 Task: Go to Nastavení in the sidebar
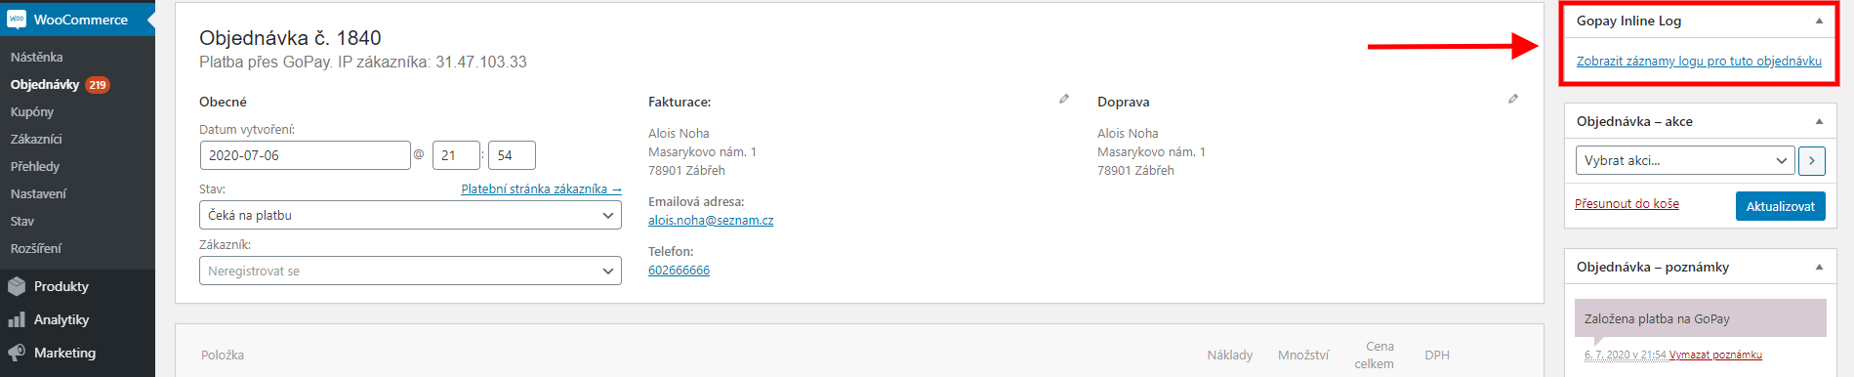38,193
